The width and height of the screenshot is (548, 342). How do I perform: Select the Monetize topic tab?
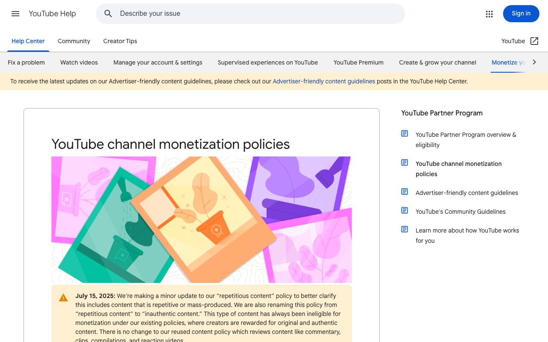point(509,62)
